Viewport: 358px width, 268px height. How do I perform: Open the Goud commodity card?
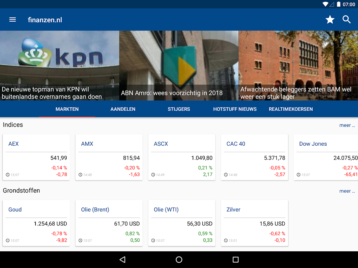[36, 223]
